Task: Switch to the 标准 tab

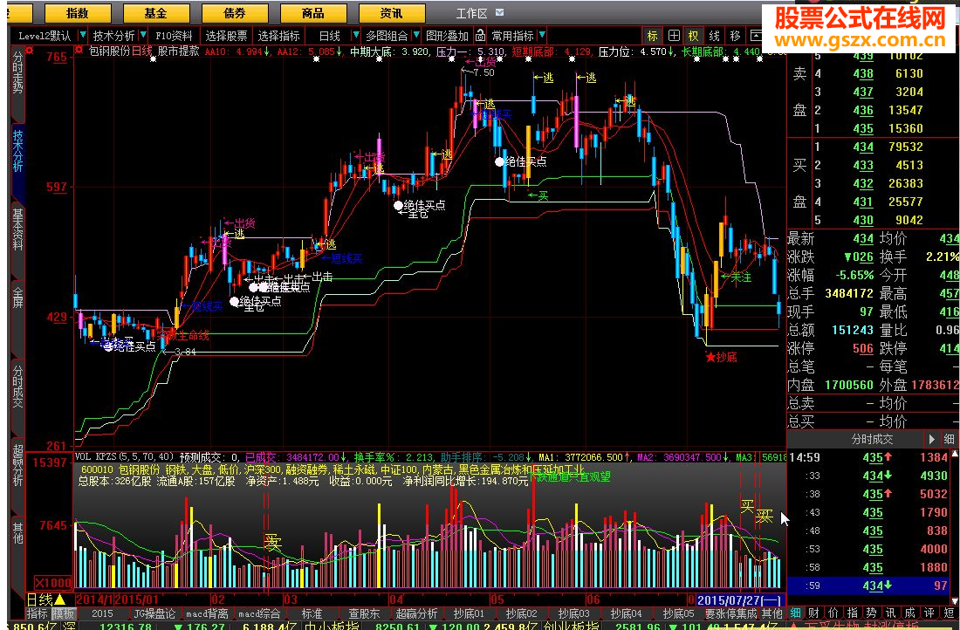Action: 312,613
